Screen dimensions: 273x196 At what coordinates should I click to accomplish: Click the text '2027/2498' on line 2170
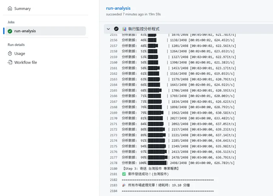178,118
